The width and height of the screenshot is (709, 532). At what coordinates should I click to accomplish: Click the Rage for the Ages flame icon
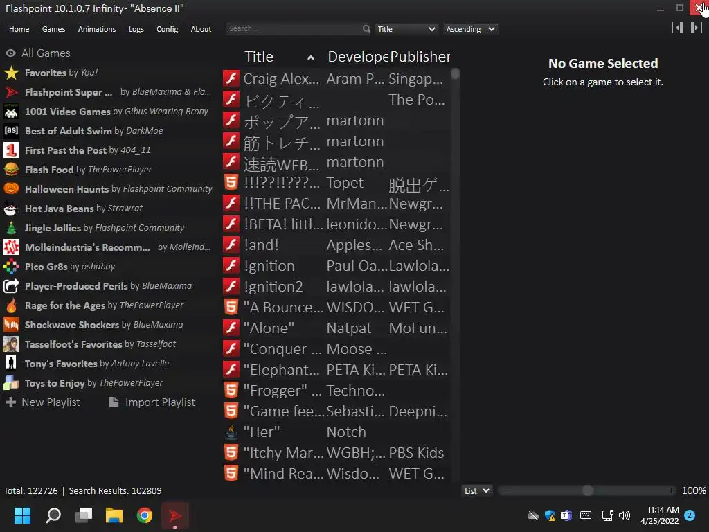tap(11, 305)
